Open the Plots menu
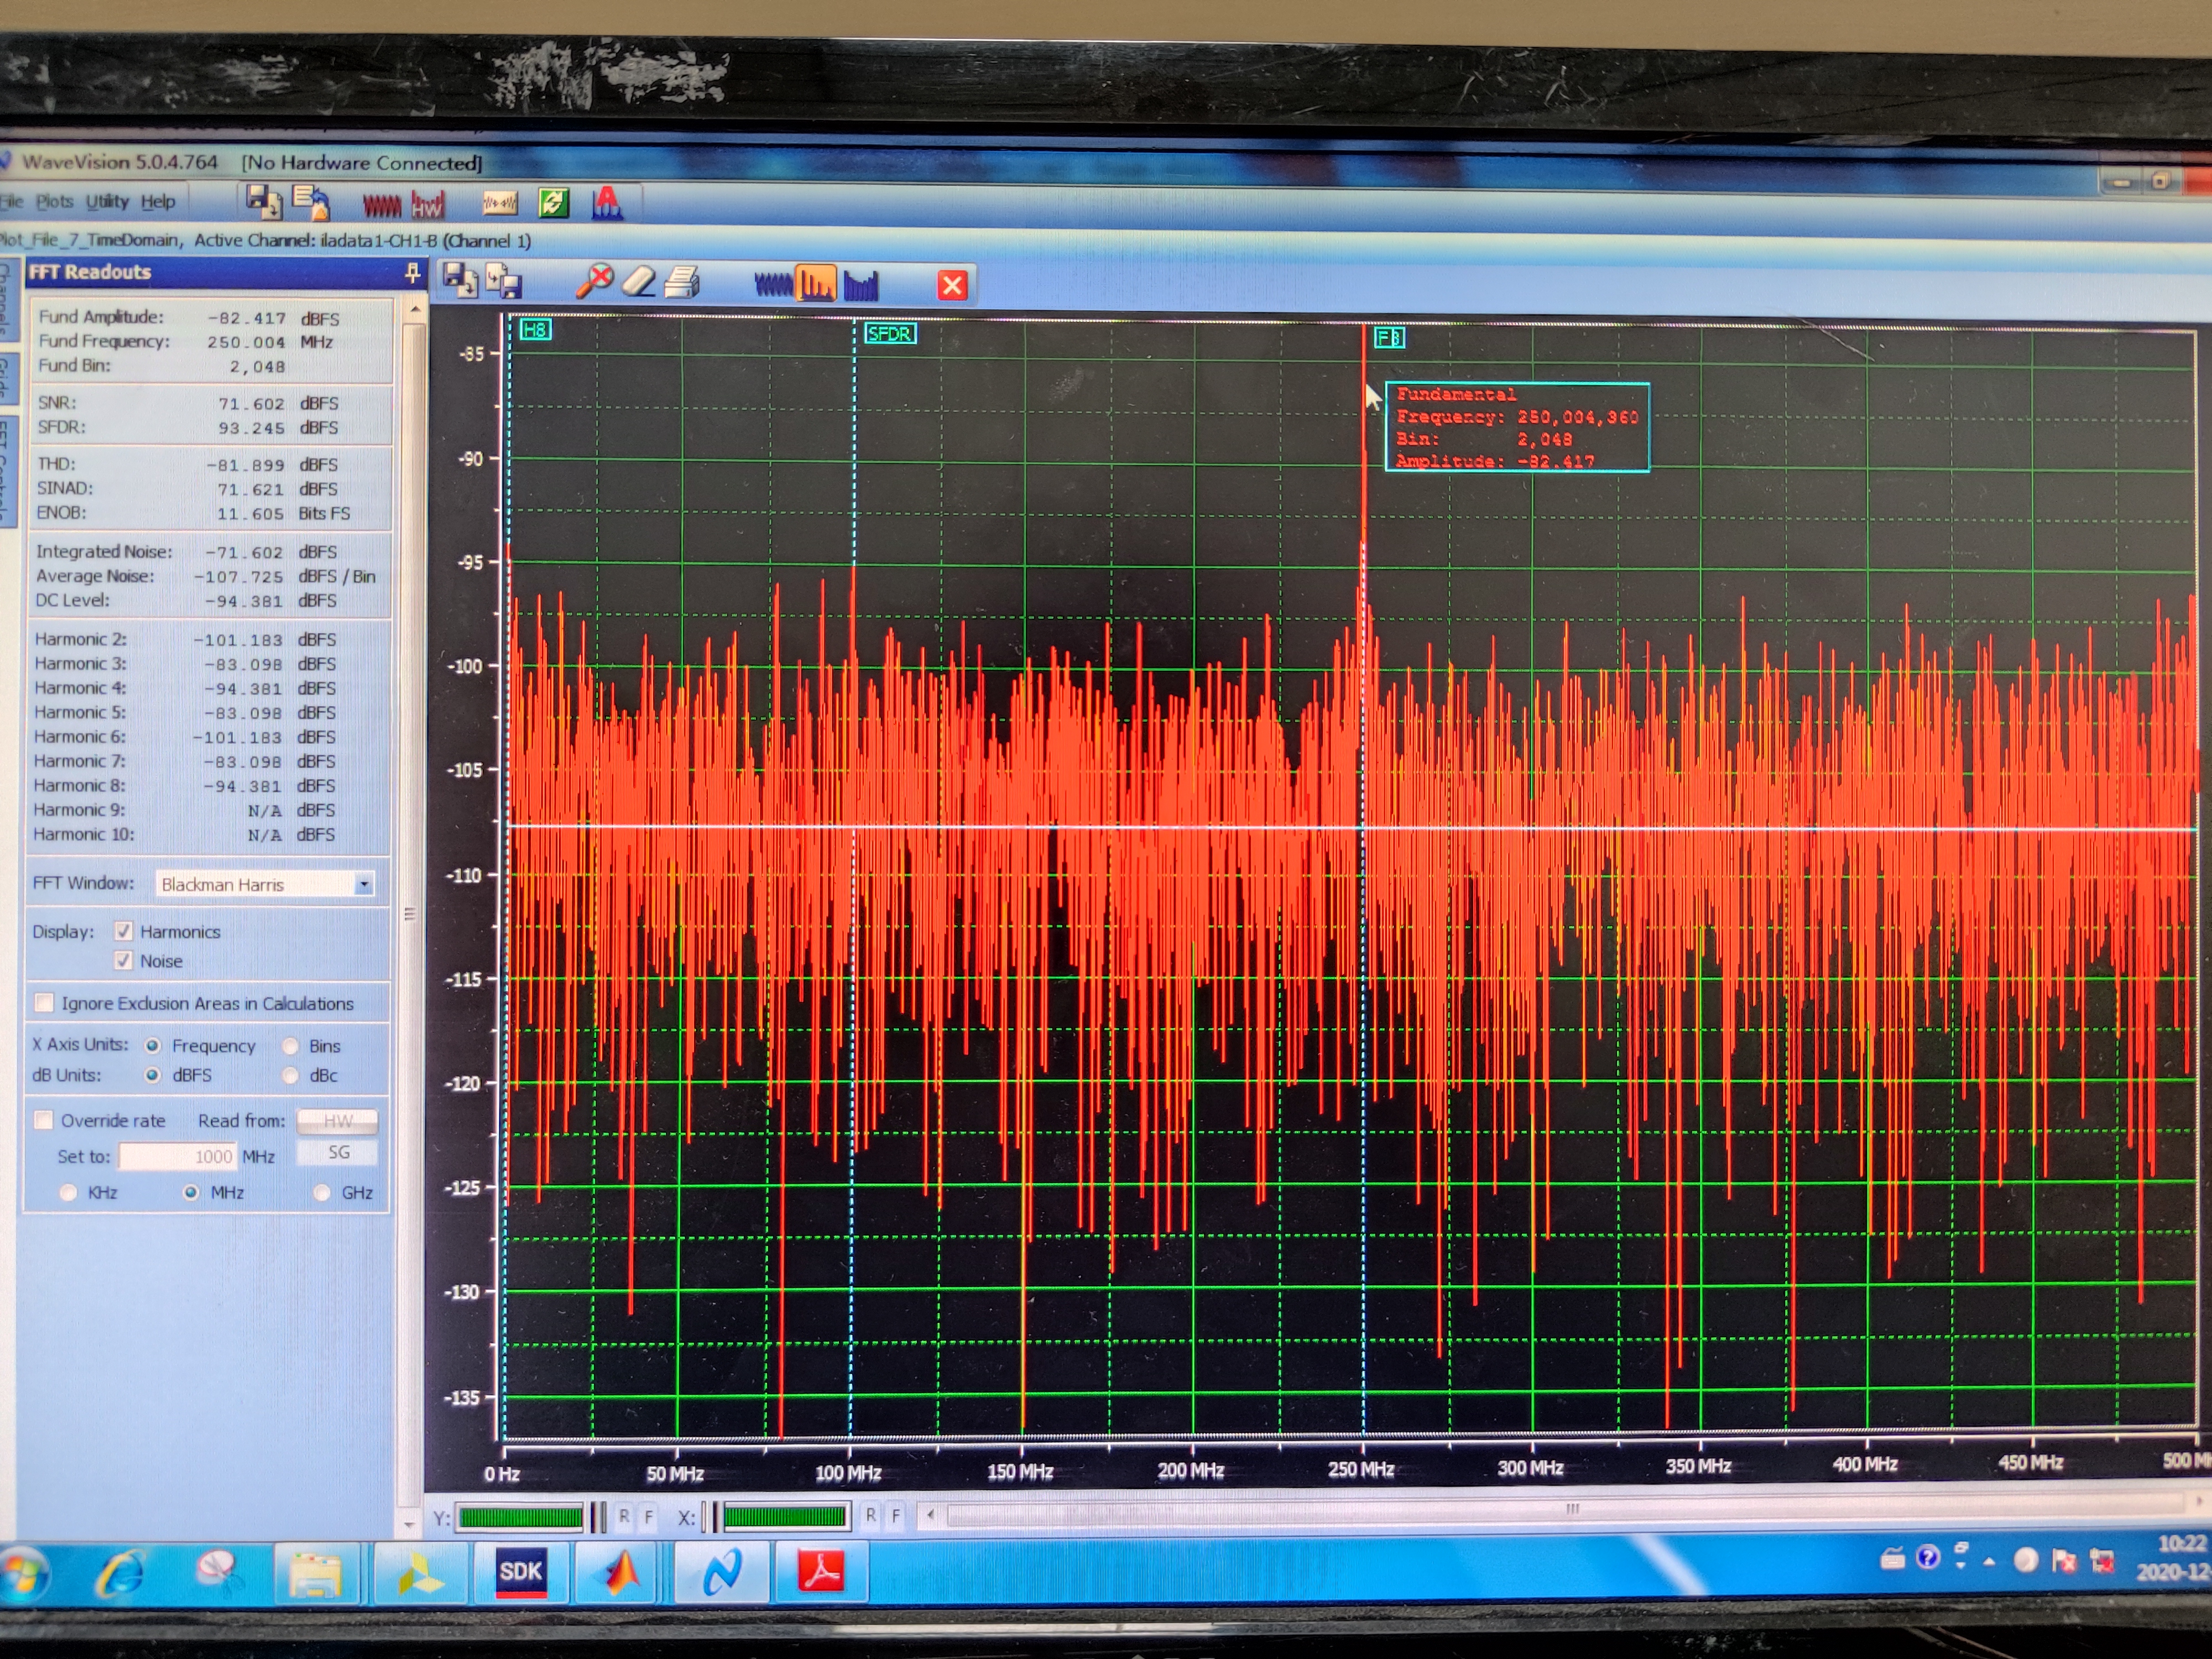 coord(55,202)
